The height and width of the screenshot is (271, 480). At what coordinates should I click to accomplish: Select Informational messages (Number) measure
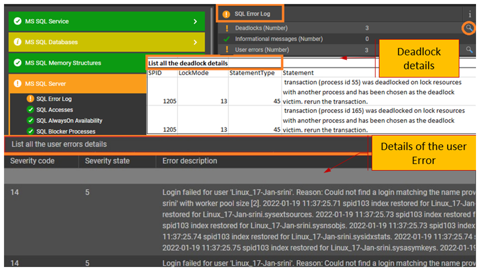279,39
